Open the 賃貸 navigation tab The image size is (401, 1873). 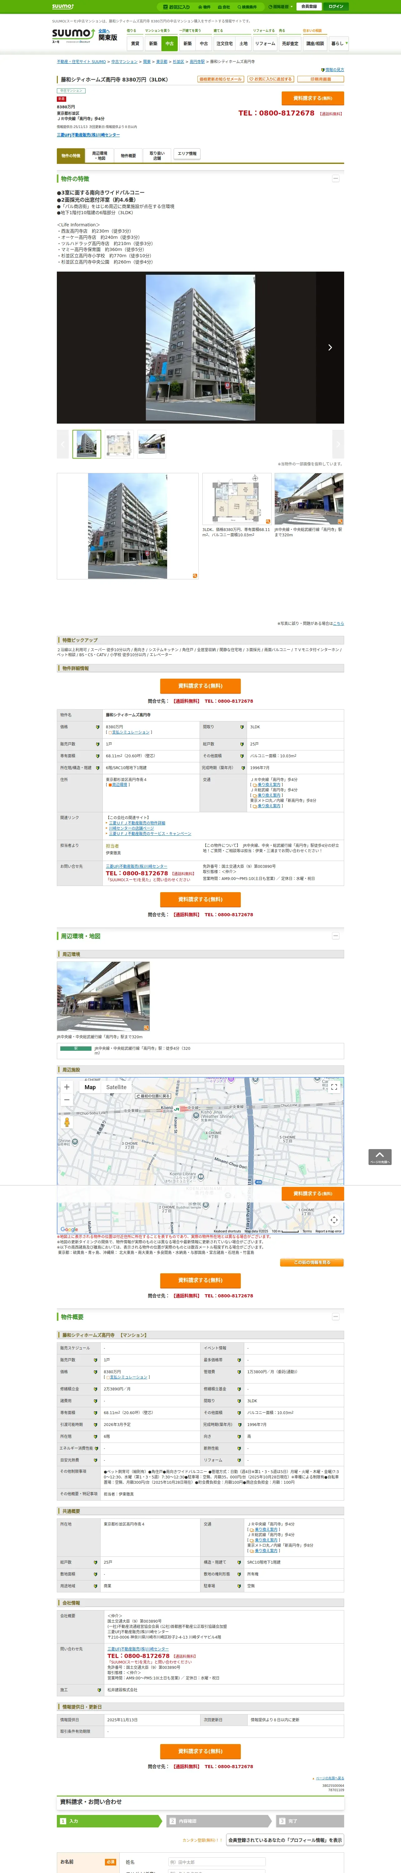[x=135, y=44]
